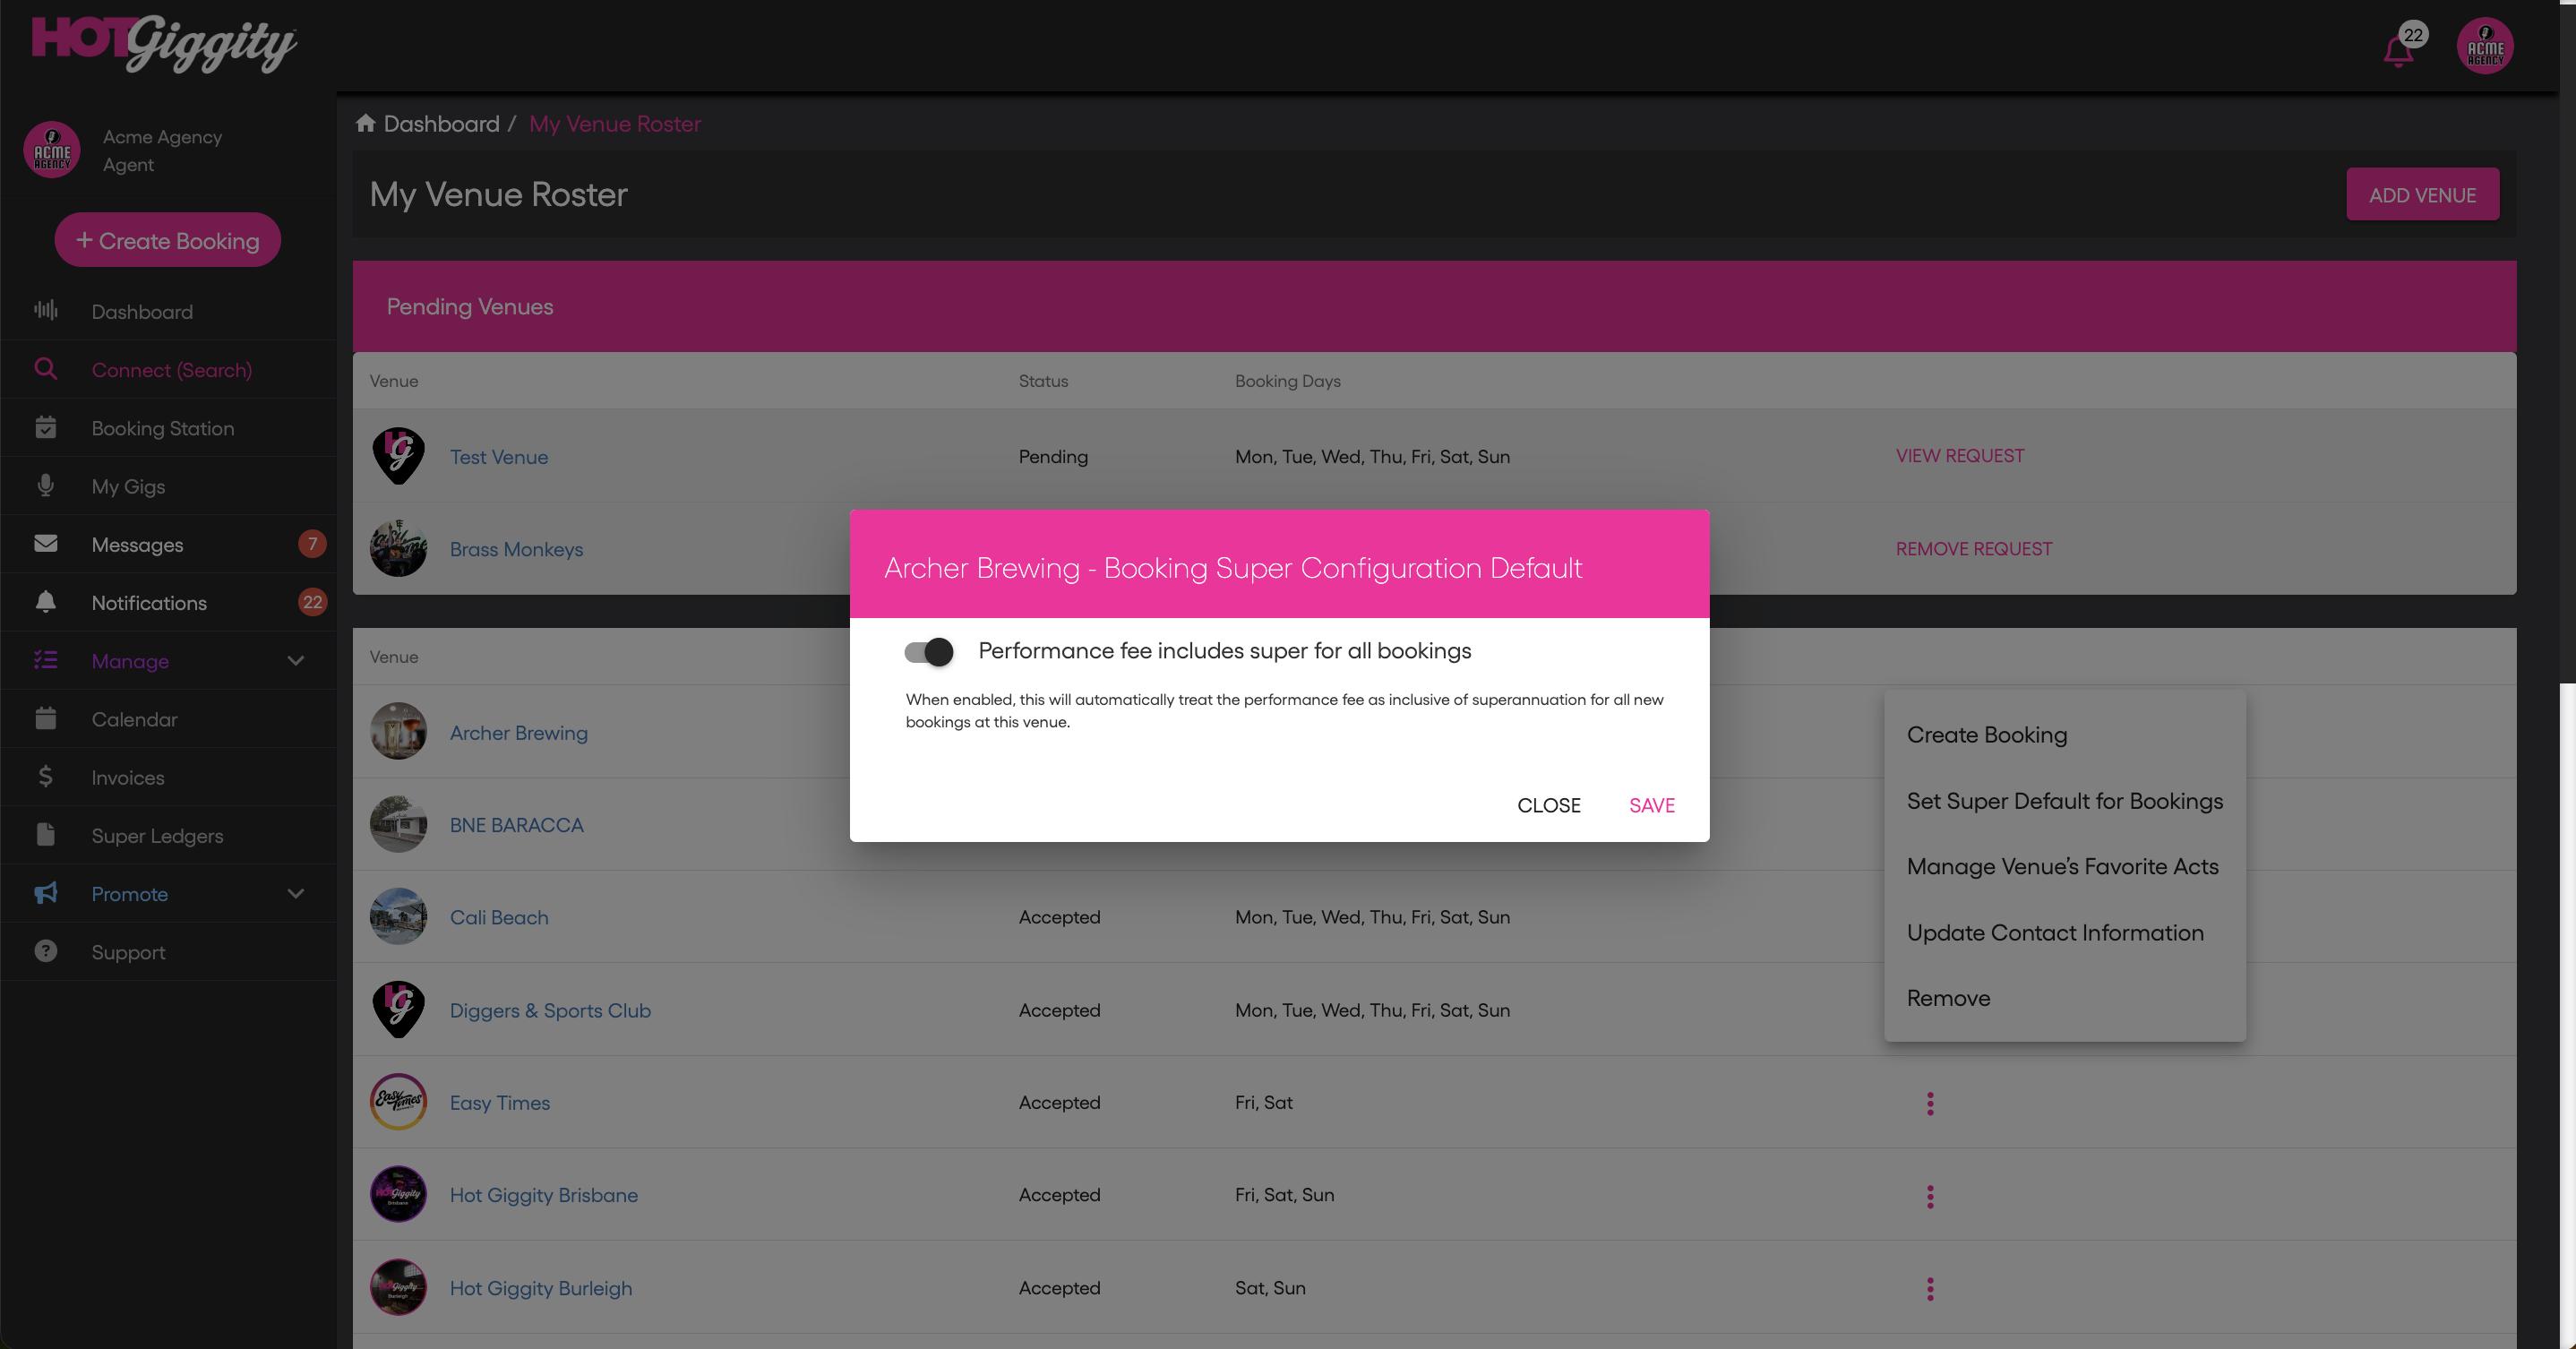This screenshot has width=2576, height=1349.
Task: Click the My Gigs microphone icon
Action: click(x=45, y=486)
